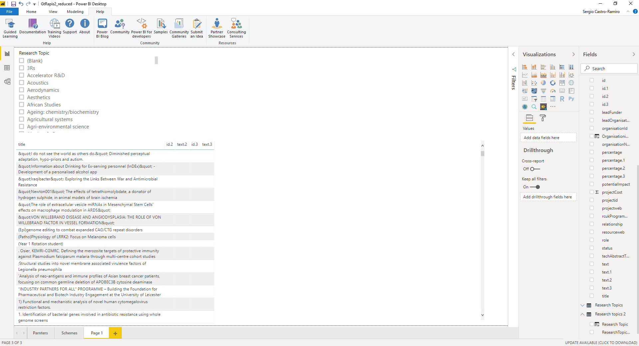
Task: Tick the projectCost field checkbox
Action: (x=592, y=192)
